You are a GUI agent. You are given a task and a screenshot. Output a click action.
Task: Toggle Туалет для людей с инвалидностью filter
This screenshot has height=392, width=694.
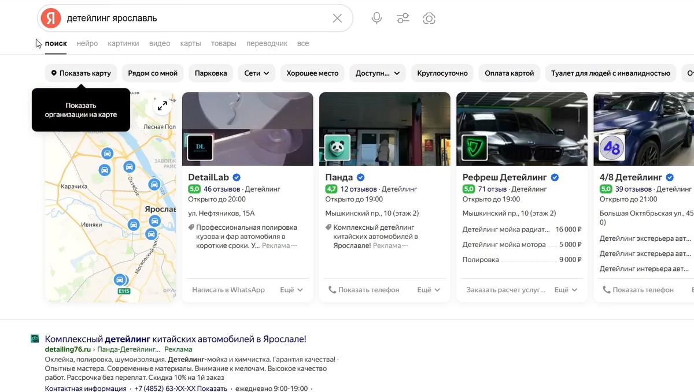(611, 73)
